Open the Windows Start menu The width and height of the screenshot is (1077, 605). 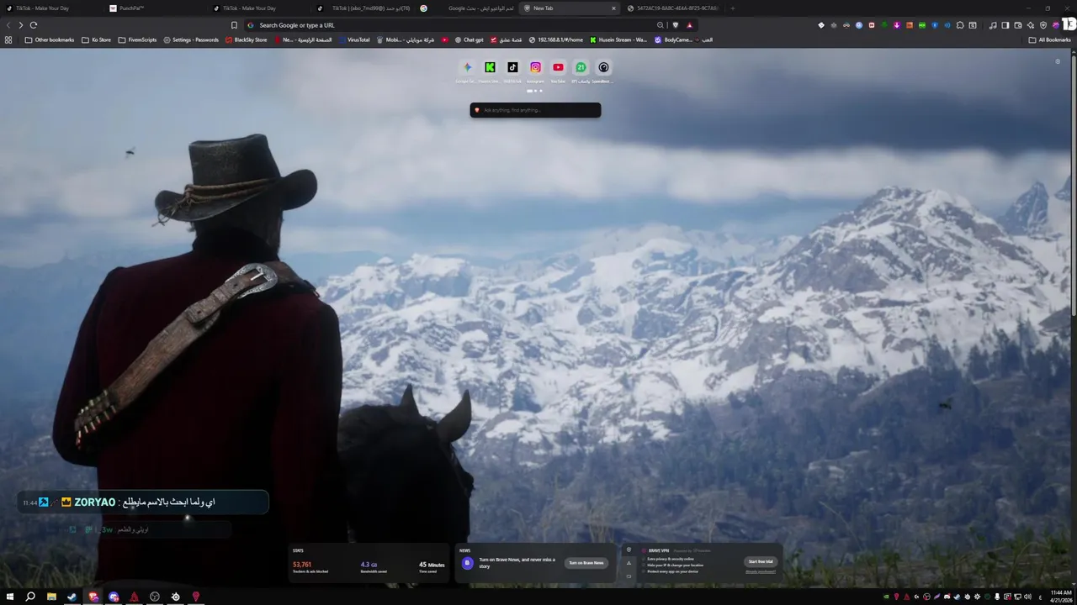tap(10, 597)
